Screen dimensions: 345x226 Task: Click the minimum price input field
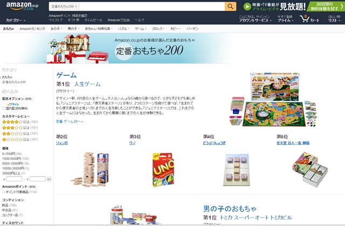click(x=15, y=179)
